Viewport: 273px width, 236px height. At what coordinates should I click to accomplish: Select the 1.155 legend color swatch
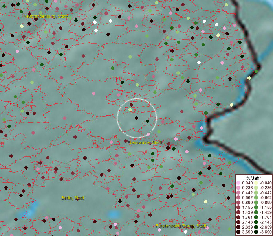pos(238,207)
